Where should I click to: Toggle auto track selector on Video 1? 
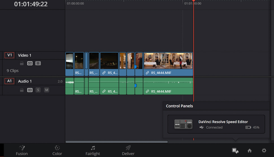coord(30,64)
